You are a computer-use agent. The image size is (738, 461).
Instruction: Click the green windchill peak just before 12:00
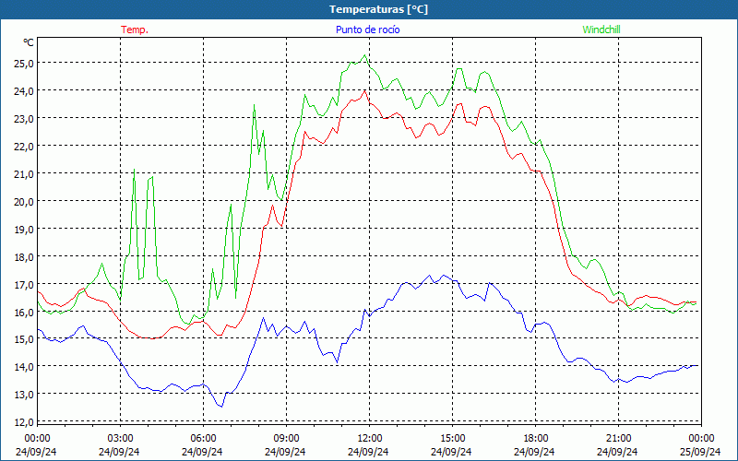[364, 55]
